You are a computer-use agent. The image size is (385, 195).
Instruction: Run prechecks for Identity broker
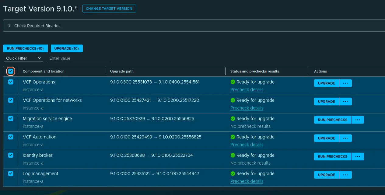click(332, 156)
